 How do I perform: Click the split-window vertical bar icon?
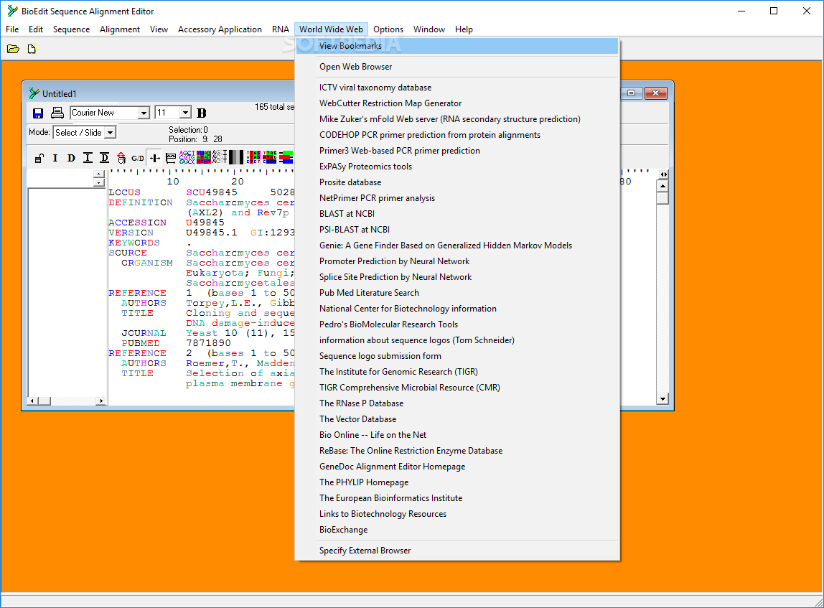[x=154, y=158]
